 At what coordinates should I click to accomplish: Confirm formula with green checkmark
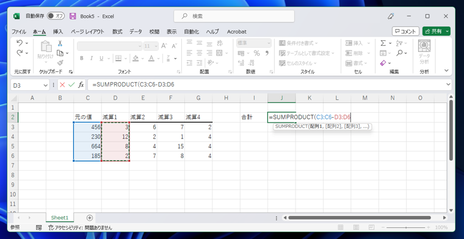71,85
